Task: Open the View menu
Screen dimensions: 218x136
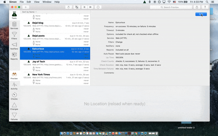Action: click(37, 2)
